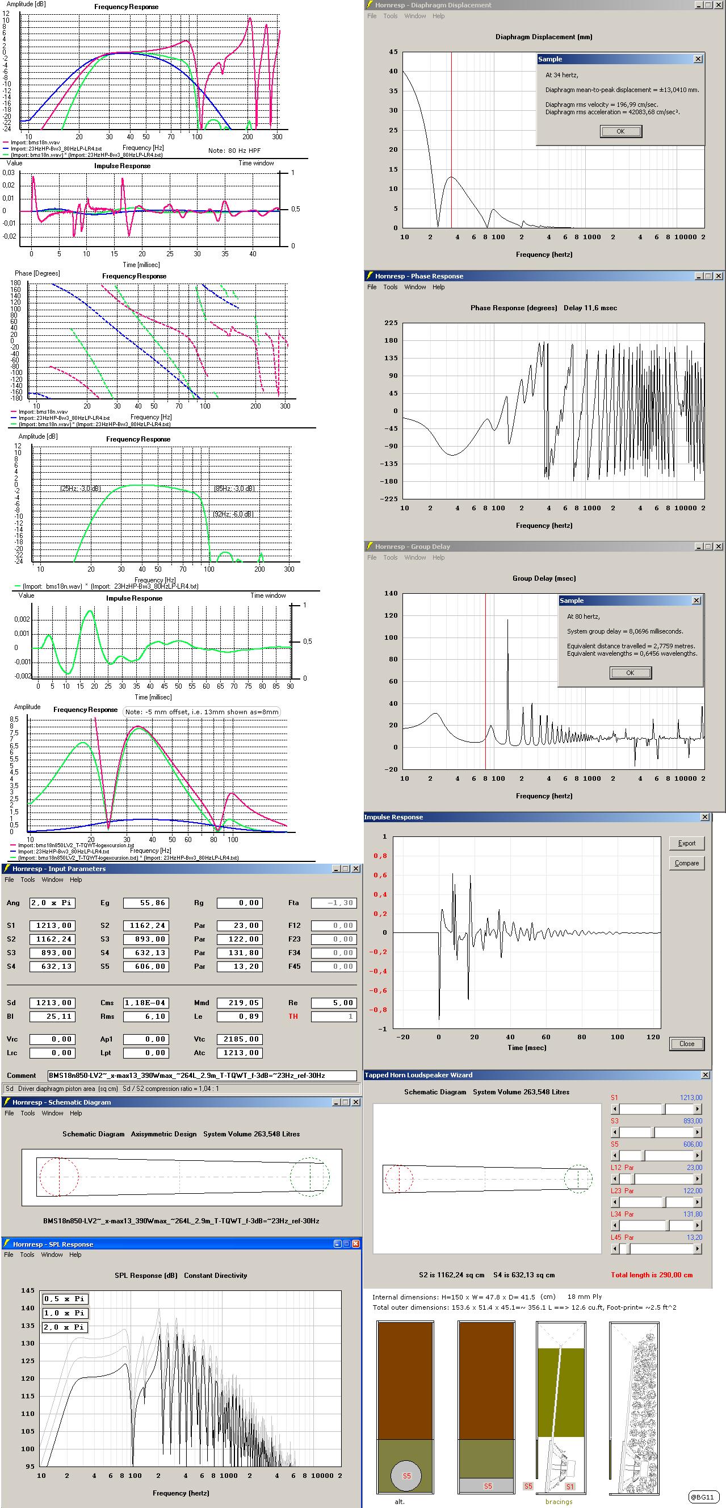The width and height of the screenshot is (726, 1508).
Task: Open Window menu in Schematic Diagram window
Action: coord(53,1114)
